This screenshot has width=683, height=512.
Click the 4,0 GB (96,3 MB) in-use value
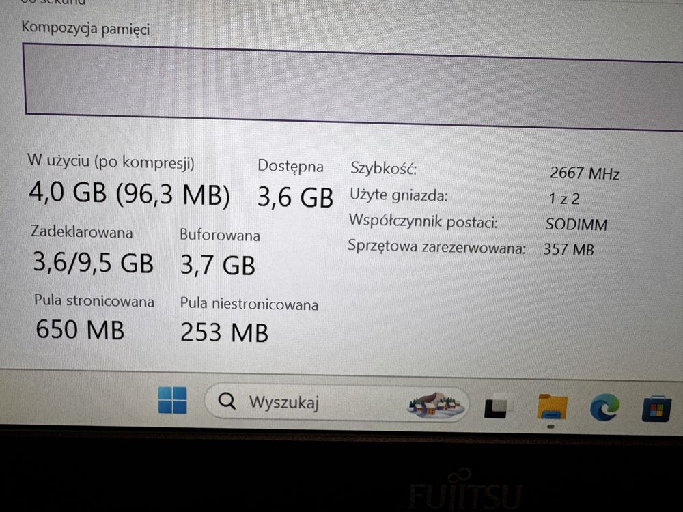pos(129,193)
